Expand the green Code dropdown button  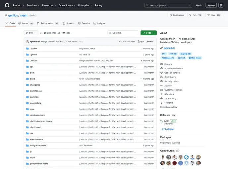[x=148, y=33]
